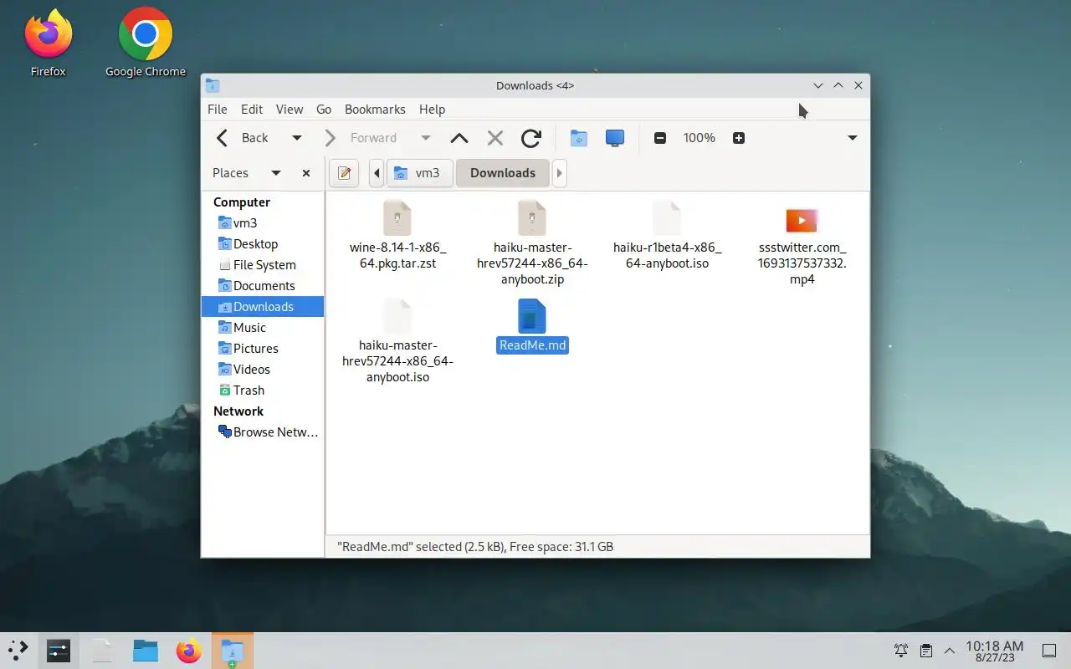Select Downloads in the sidebar
The width and height of the screenshot is (1071, 669).
[x=263, y=307]
